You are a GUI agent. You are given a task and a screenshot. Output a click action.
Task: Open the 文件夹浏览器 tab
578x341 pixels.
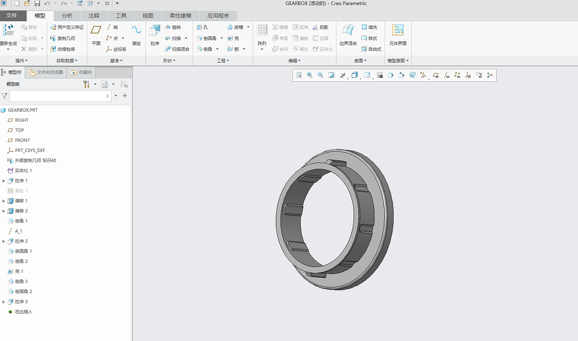coord(46,72)
